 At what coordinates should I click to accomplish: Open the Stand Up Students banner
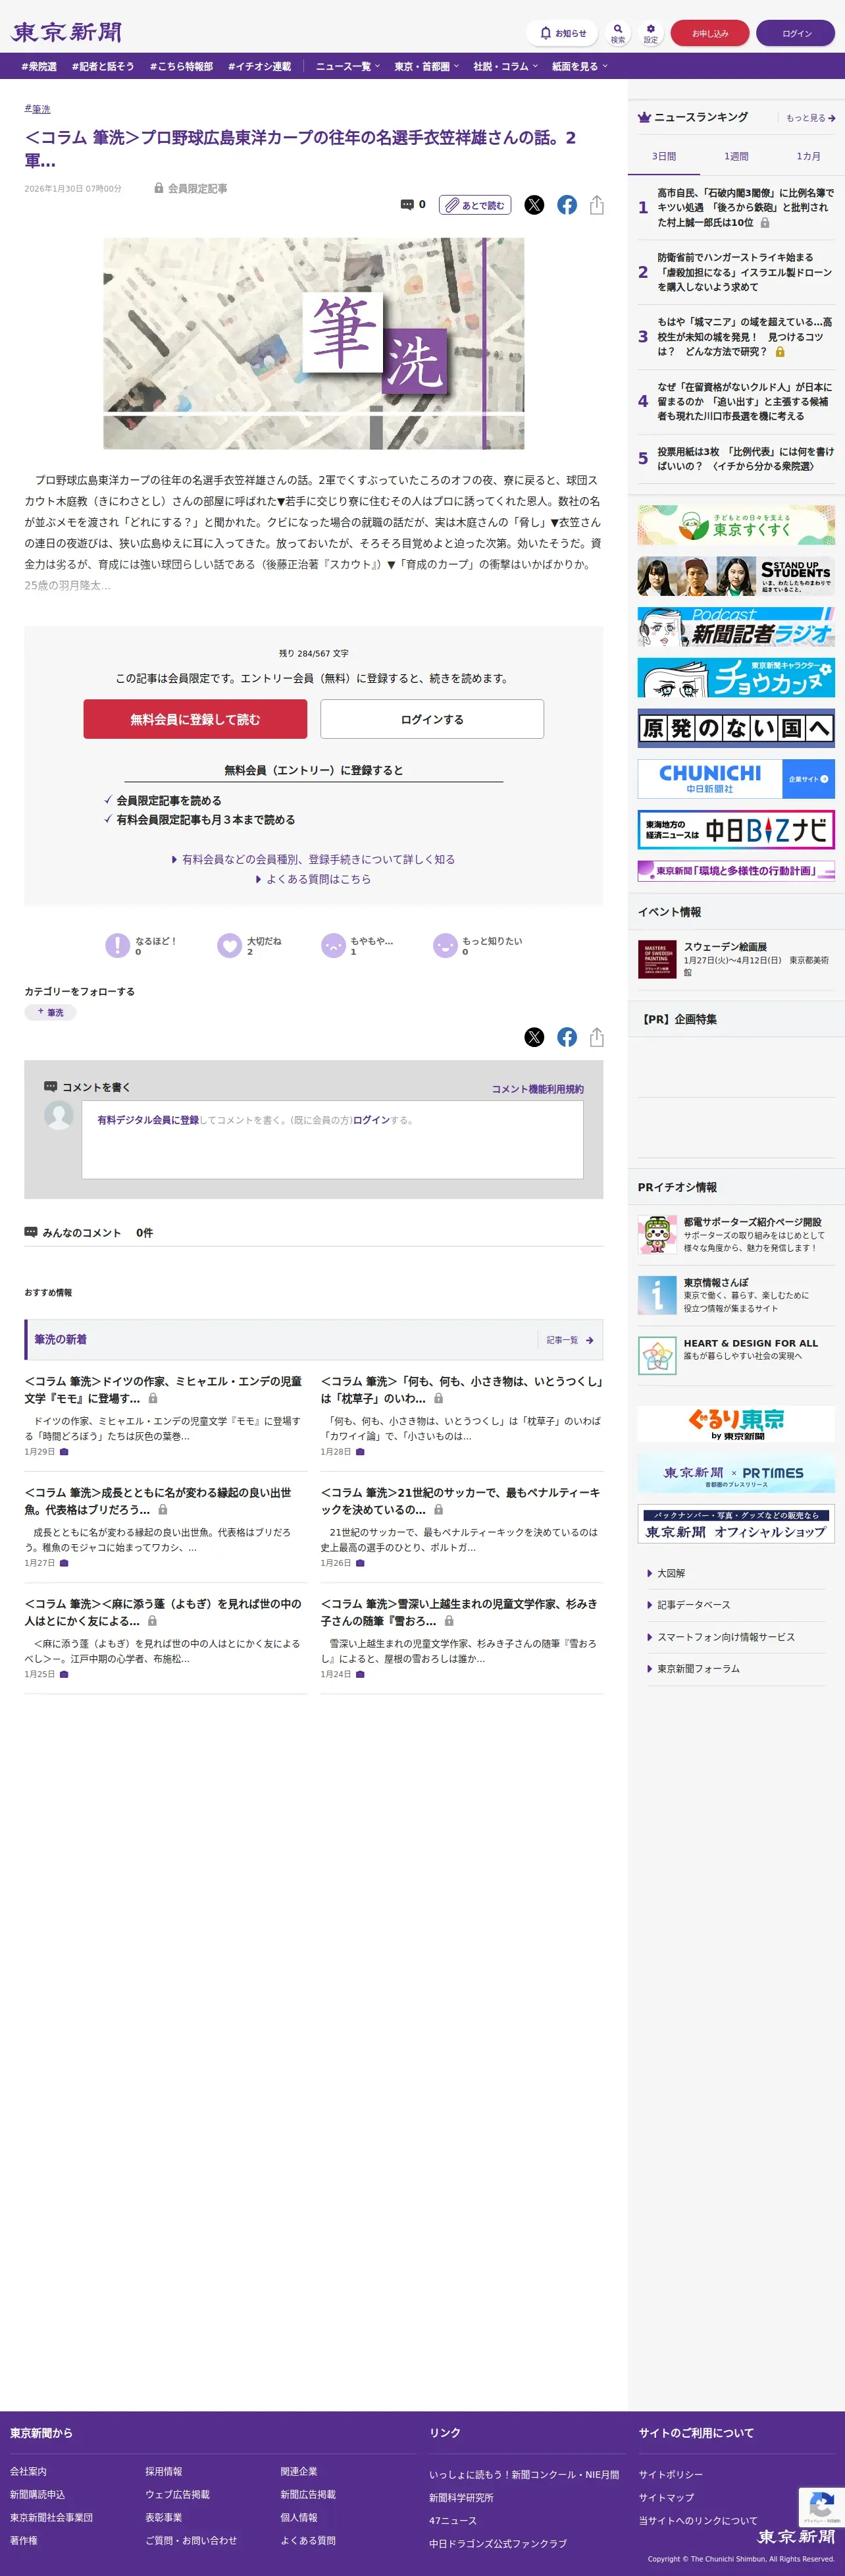(736, 576)
